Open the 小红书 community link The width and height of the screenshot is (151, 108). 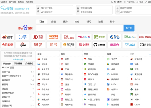tap(137, 79)
